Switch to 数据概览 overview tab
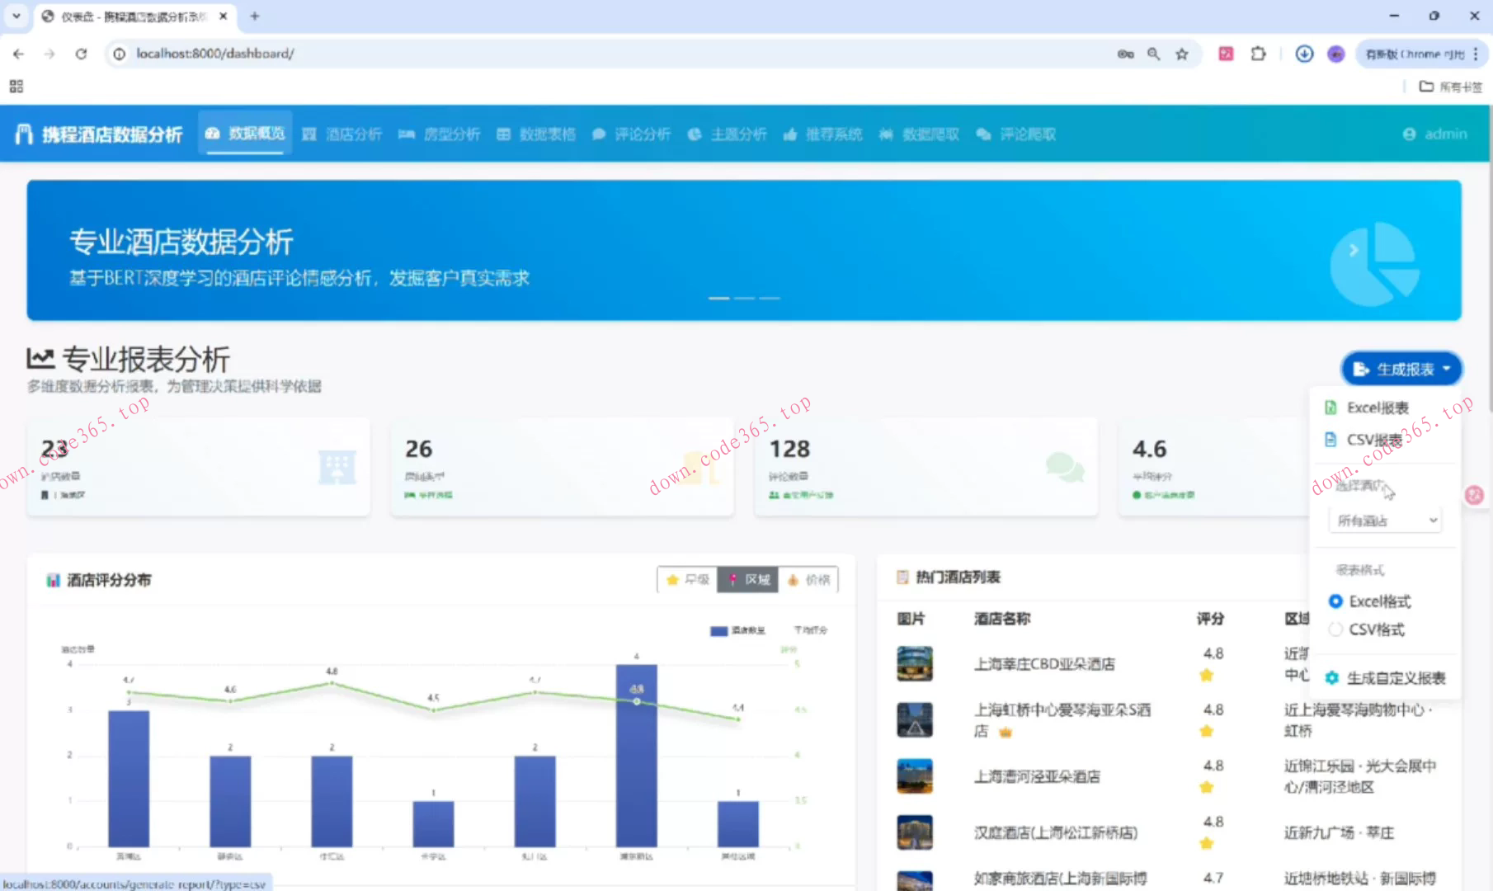 (244, 134)
